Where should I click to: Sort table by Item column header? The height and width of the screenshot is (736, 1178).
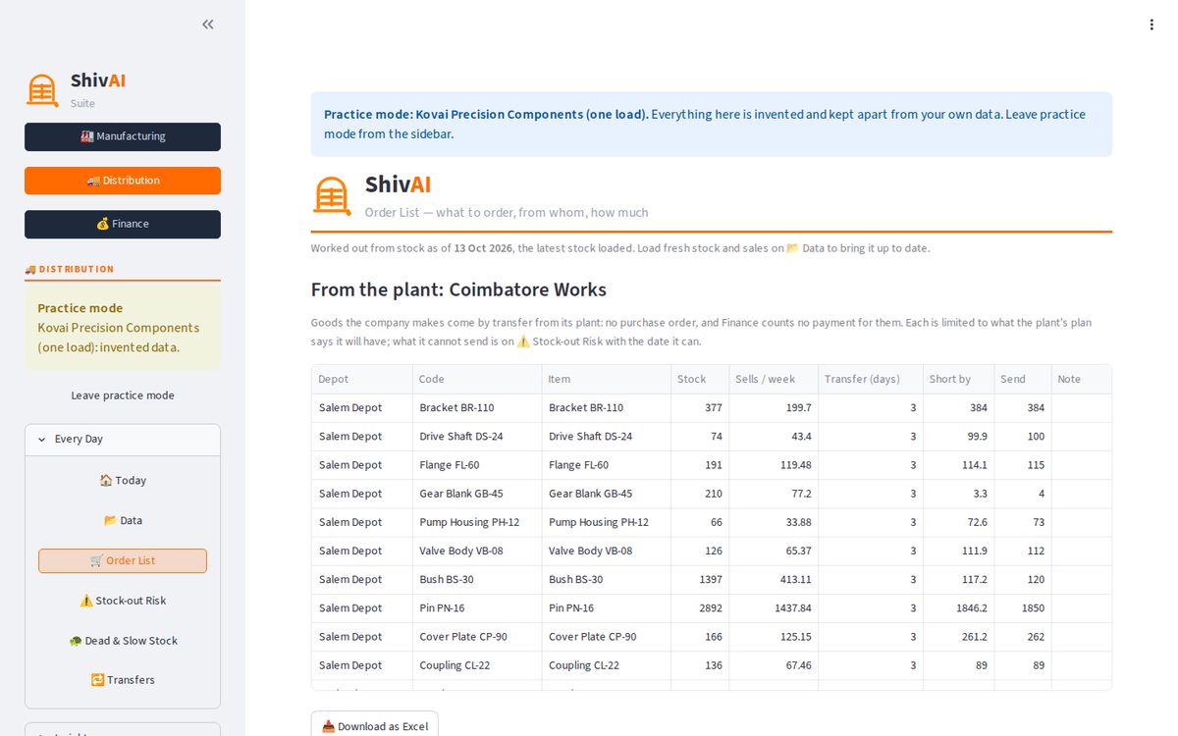607,379
